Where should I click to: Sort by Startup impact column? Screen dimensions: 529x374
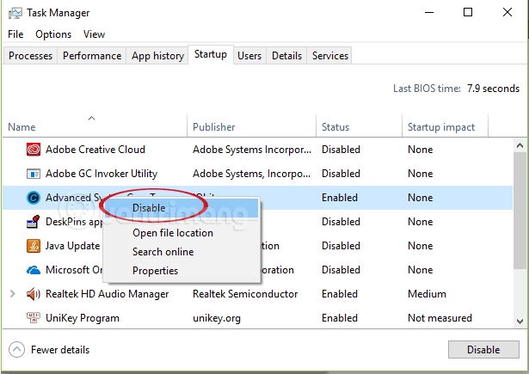pos(440,127)
